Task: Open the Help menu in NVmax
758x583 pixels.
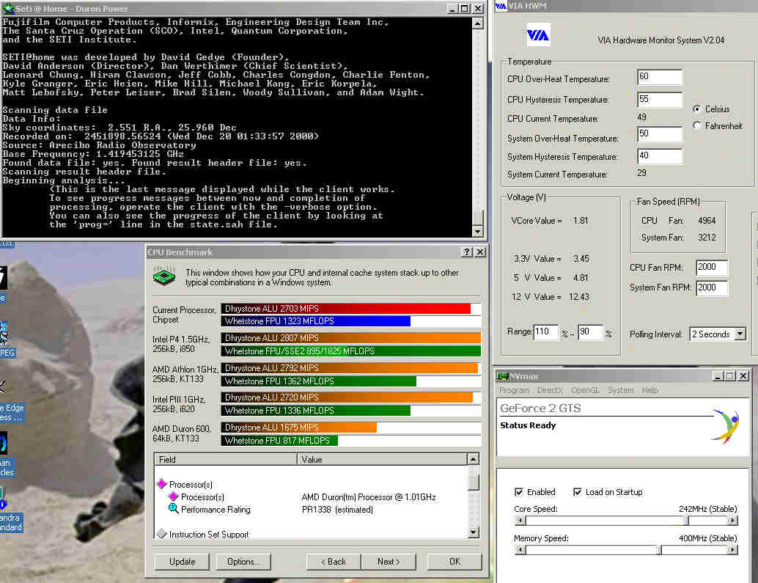Action: pos(650,390)
